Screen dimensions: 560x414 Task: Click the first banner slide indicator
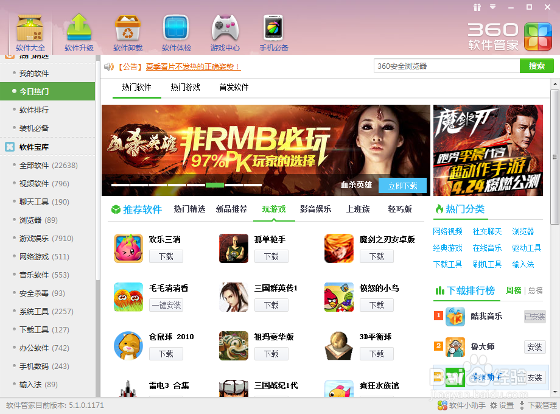[x=121, y=185]
